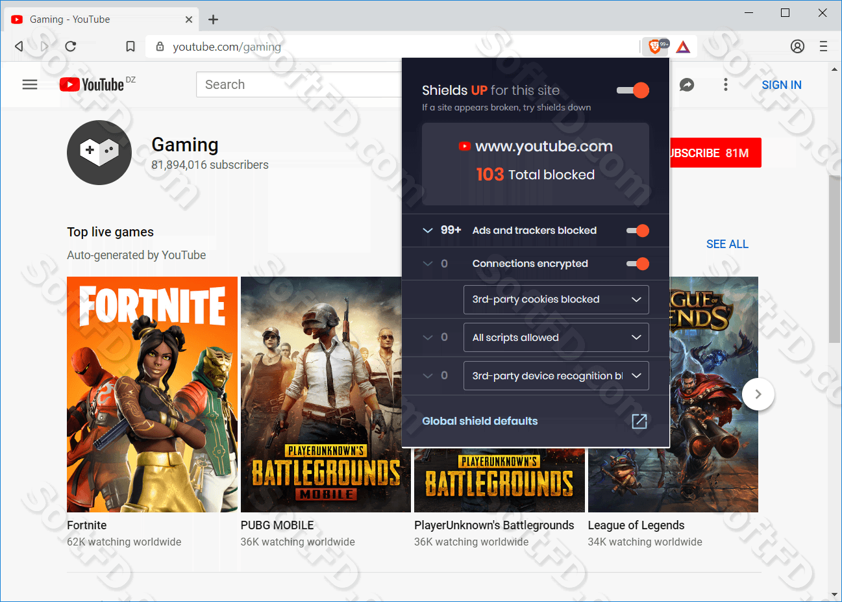Click the padlock site security icon
This screenshot has height=602, width=842.
click(x=160, y=47)
